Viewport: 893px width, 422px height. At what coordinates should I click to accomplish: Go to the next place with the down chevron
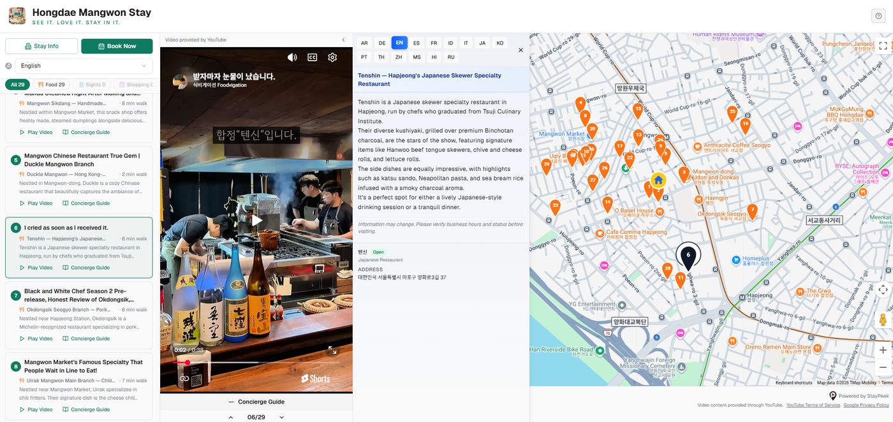[281, 417]
